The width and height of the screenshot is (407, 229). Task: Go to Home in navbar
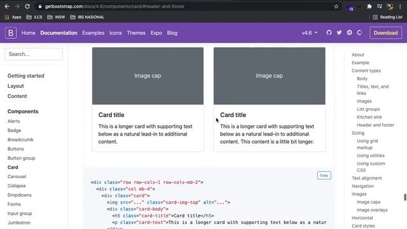tap(28, 33)
